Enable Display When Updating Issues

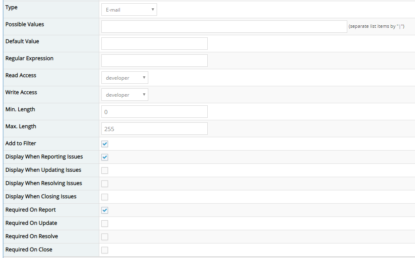click(105, 170)
